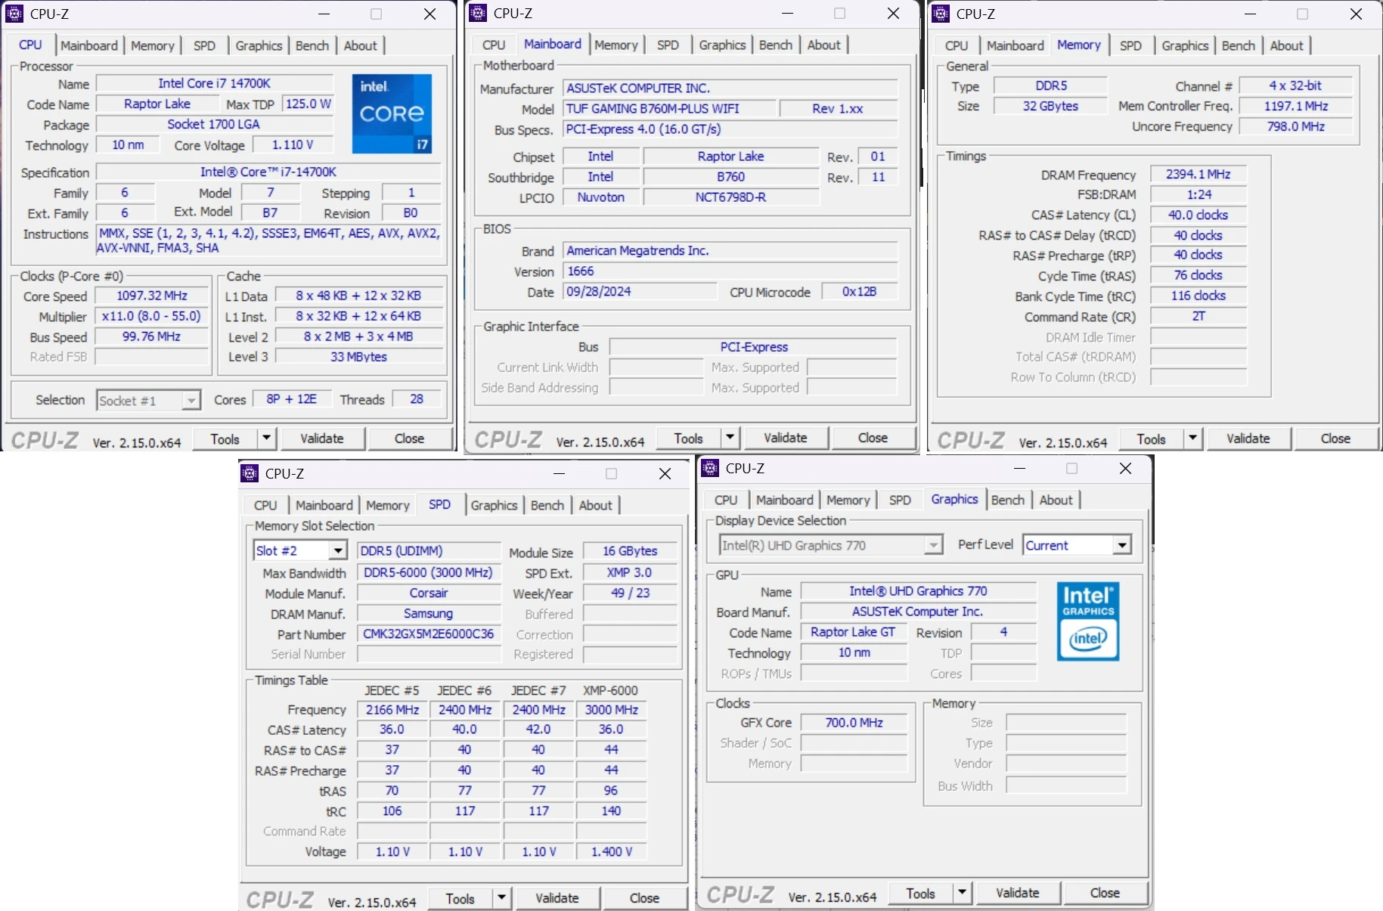Click the GPU Code Name Raptor Lake GT
Screen dimensions: 1383x911
coord(854,632)
